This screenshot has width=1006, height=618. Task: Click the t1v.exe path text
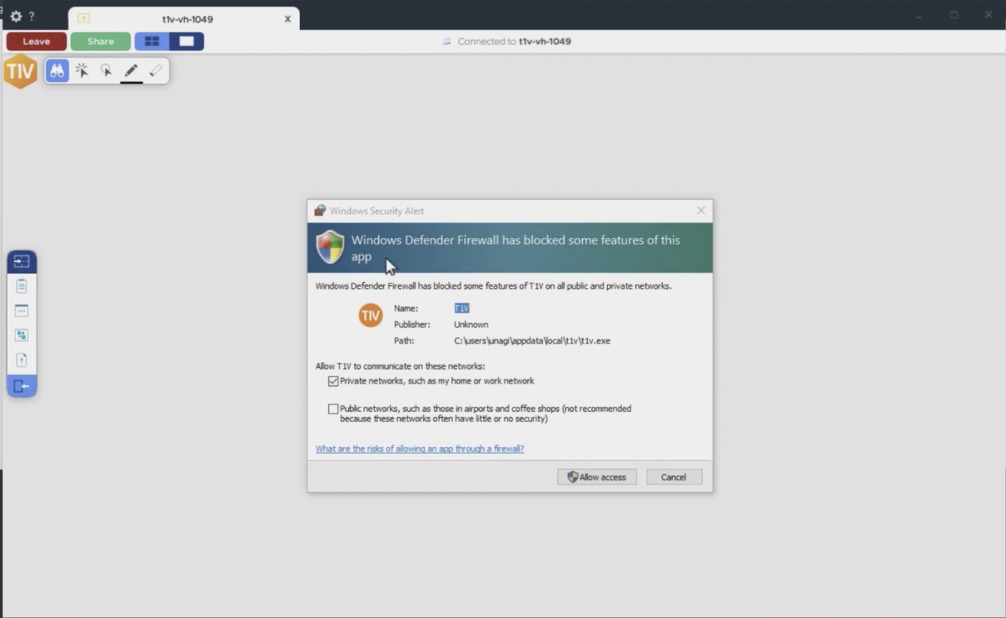click(x=532, y=341)
